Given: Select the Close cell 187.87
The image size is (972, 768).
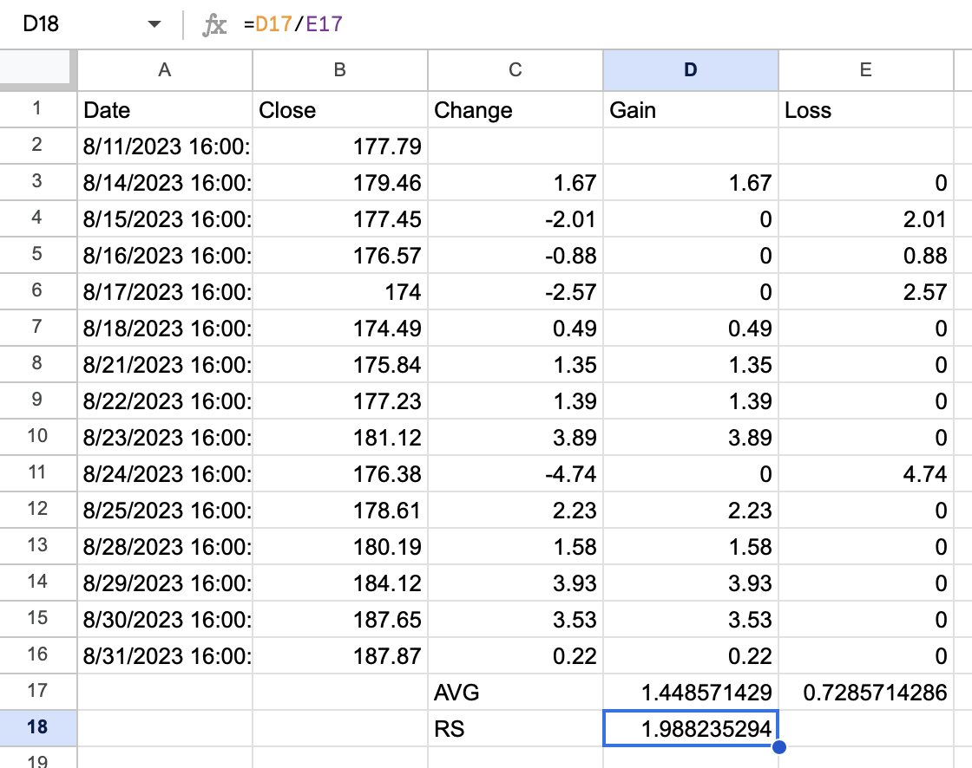Looking at the screenshot, I should tap(339, 655).
